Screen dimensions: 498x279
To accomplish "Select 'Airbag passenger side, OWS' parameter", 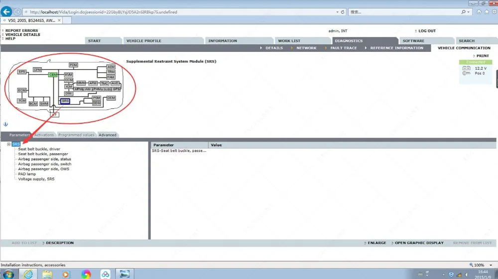I will [43, 169].
